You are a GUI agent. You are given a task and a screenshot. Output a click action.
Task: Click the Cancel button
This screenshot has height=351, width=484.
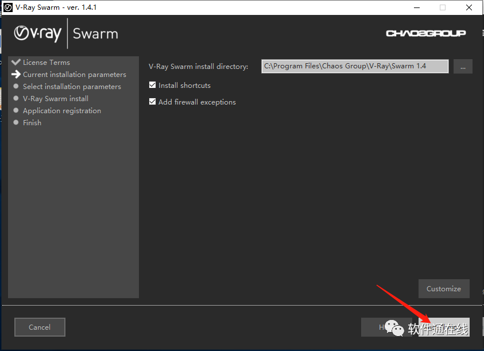point(40,327)
